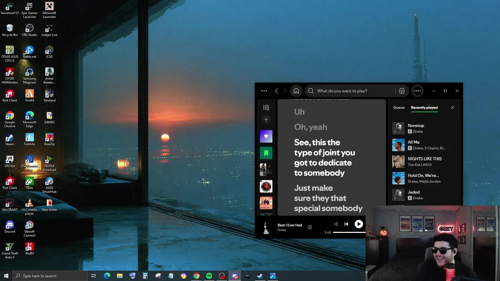The height and width of the screenshot is (281, 500).
Task: Select the Recently played tab
Action: click(424, 107)
